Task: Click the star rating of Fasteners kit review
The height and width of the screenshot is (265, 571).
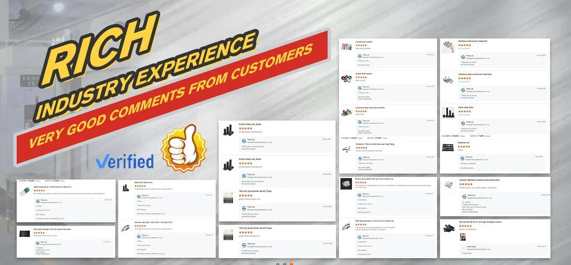Action: (x=464, y=147)
